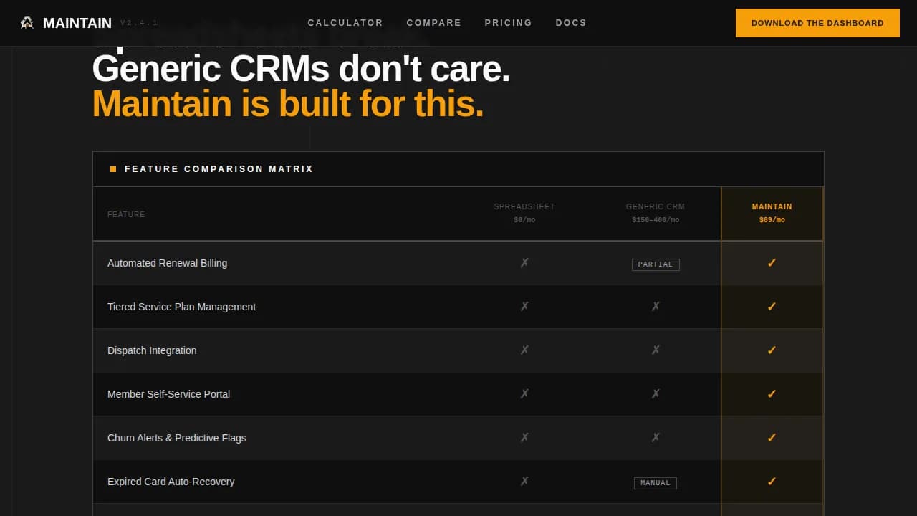Click MANUAL badge in Expired Card Auto-Recovery row

[656, 483]
